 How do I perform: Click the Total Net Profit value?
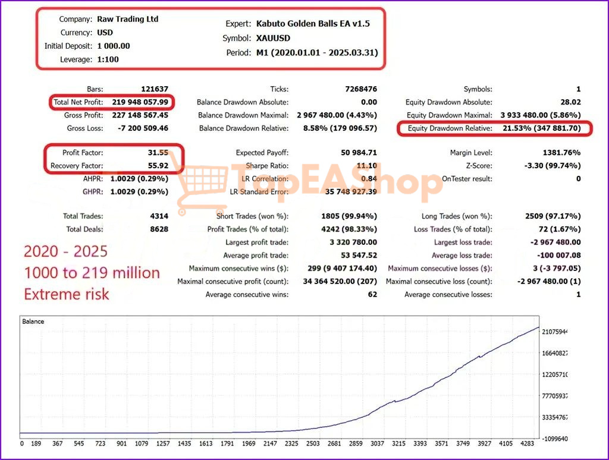tap(139, 102)
